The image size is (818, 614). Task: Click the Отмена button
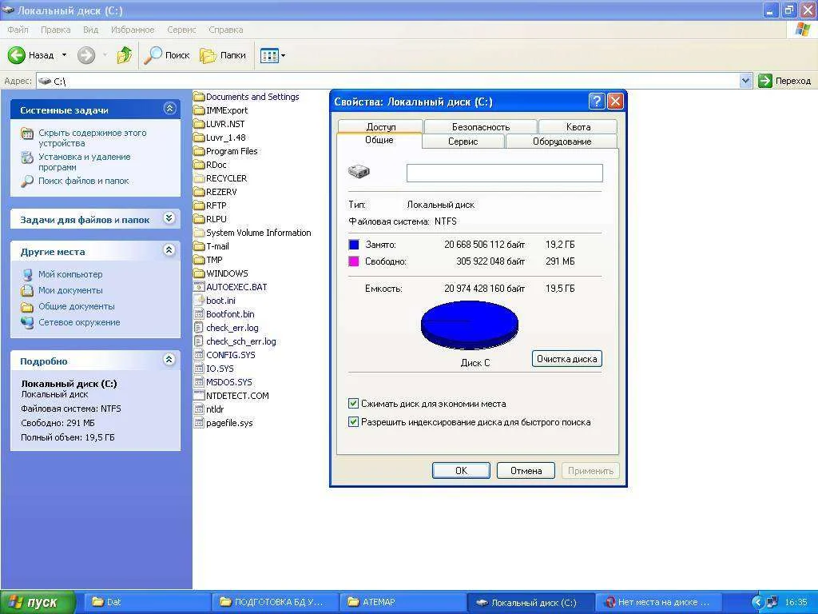click(526, 471)
